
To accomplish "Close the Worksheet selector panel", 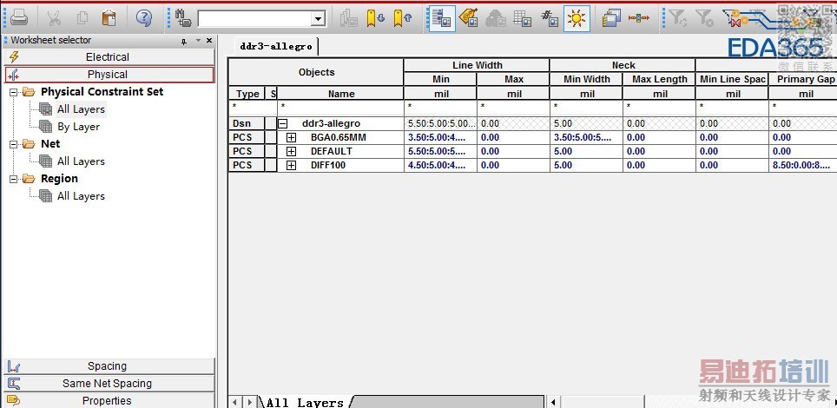I will 209,41.
